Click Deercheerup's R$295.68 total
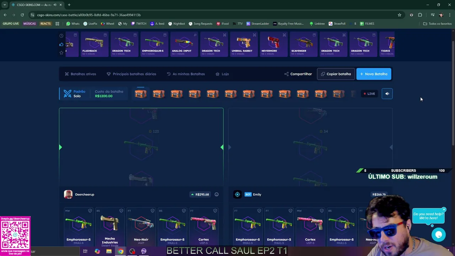This screenshot has height=256, width=455. [x=200, y=194]
